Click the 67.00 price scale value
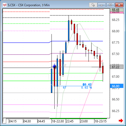This screenshot has width=126, height=126. 116,76
